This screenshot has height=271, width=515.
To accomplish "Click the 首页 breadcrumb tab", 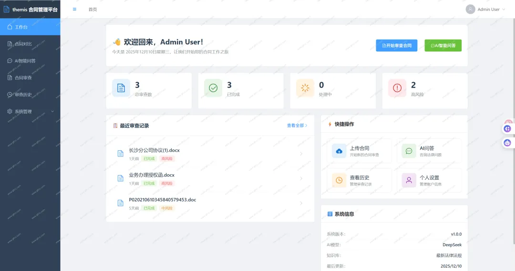I will (x=93, y=9).
